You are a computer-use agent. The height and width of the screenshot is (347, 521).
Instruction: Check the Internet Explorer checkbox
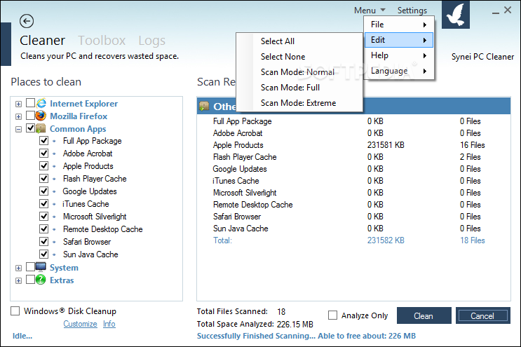pyautogui.click(x=30, y=103)
